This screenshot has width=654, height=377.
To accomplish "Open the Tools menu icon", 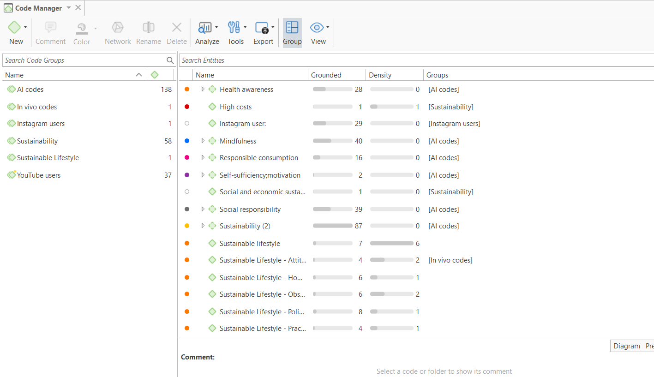I will (234, 28).
